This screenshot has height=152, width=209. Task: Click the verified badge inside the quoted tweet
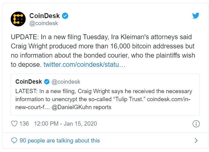47,82
